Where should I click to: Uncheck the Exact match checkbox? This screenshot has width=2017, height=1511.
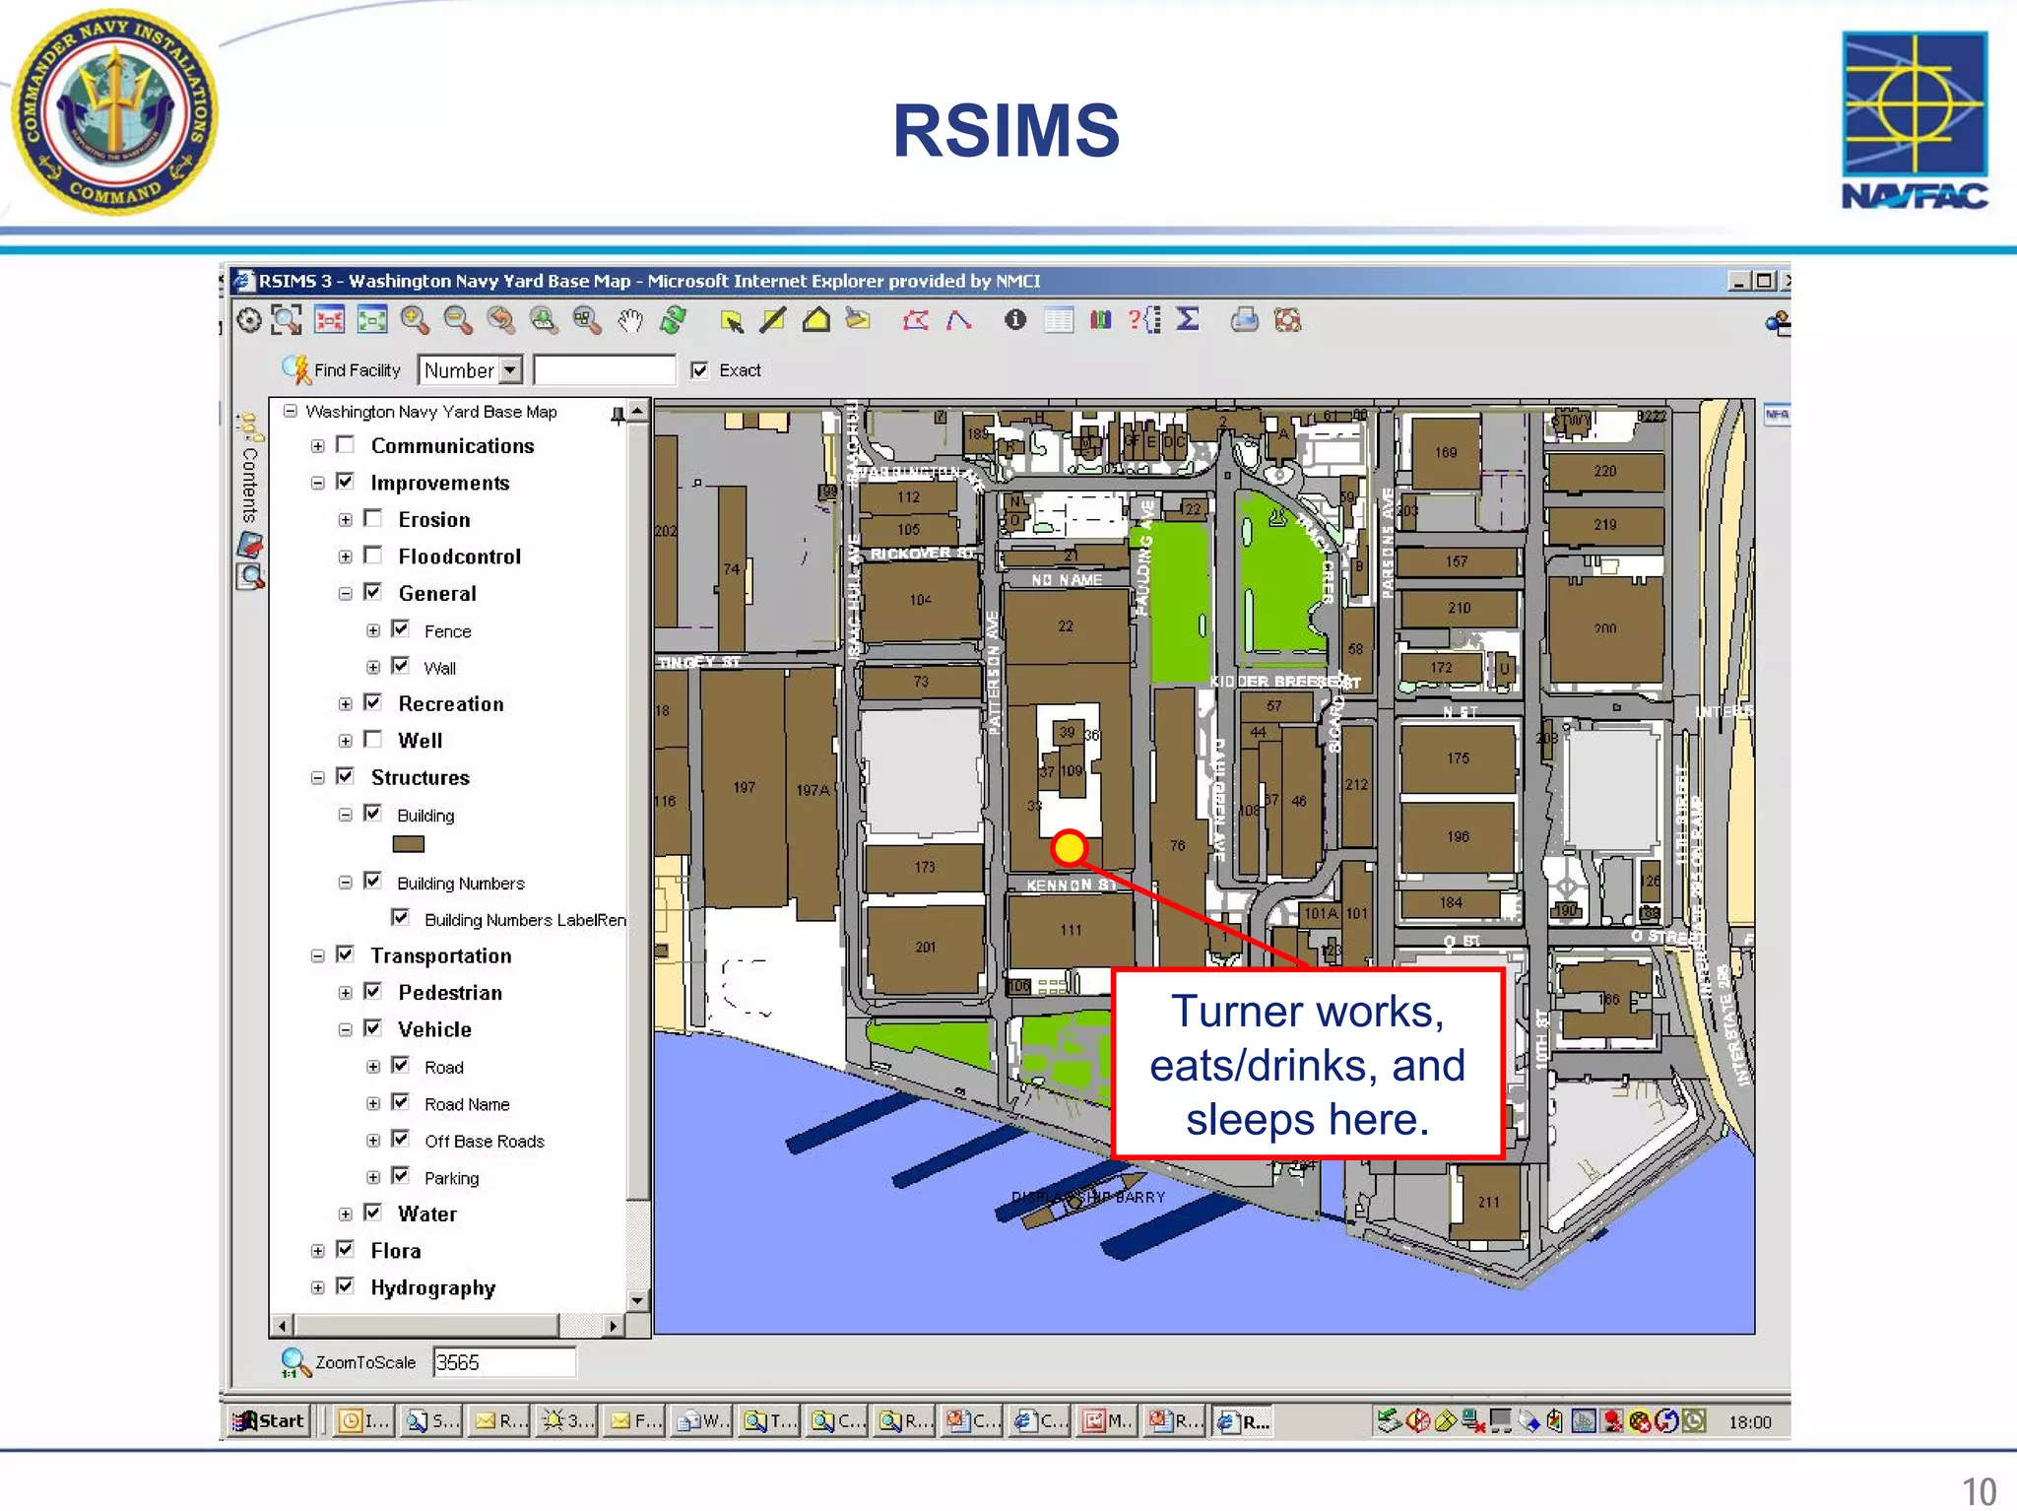click(699, 370)
